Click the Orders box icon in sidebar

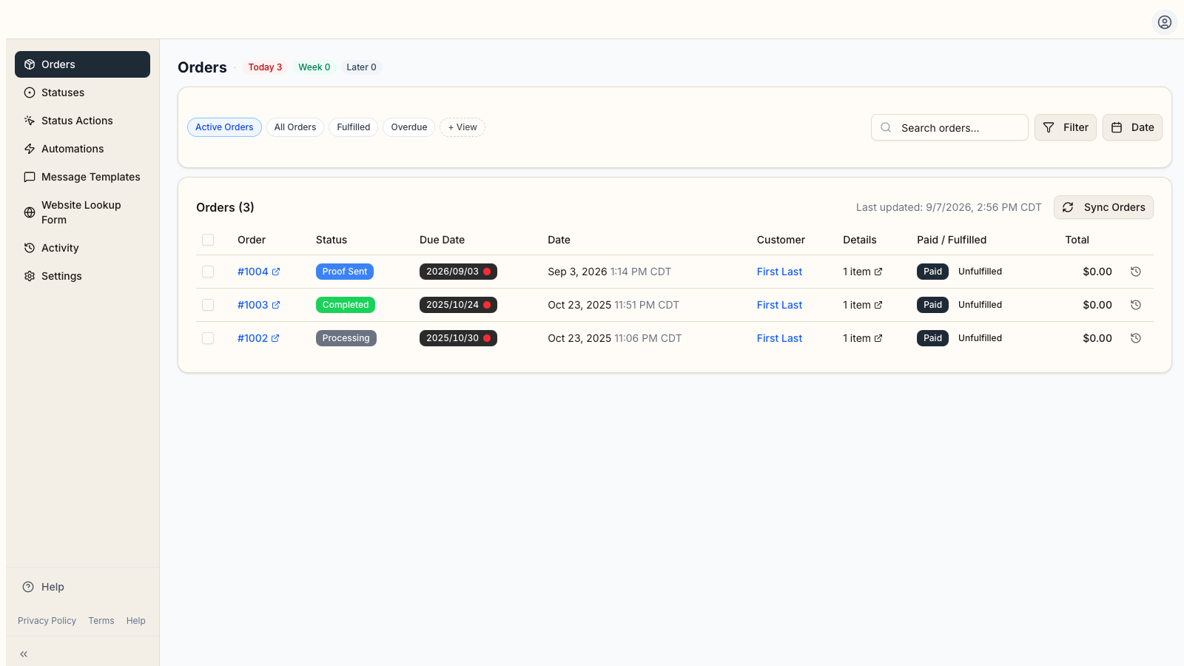(30, 64)
